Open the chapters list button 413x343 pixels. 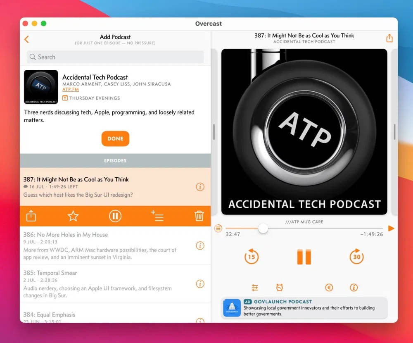click(x=218, y=228)
